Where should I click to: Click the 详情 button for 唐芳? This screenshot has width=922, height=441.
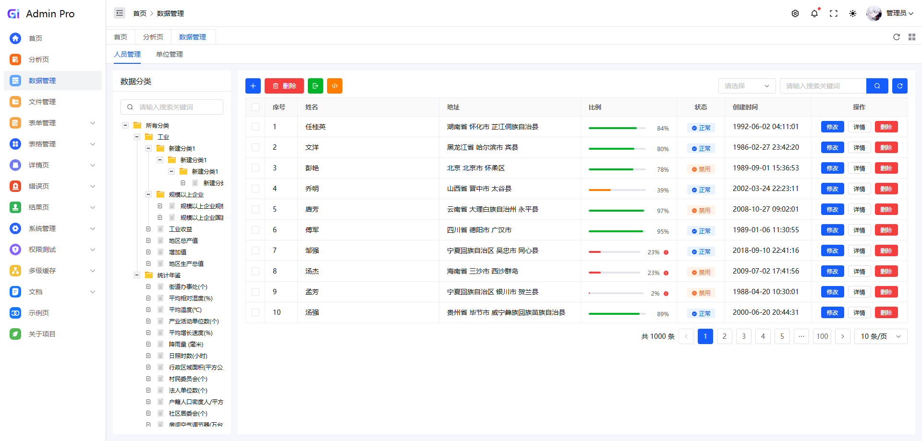click(x=860, y=209)
